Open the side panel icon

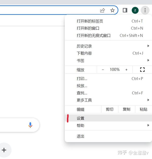[125, 10]
